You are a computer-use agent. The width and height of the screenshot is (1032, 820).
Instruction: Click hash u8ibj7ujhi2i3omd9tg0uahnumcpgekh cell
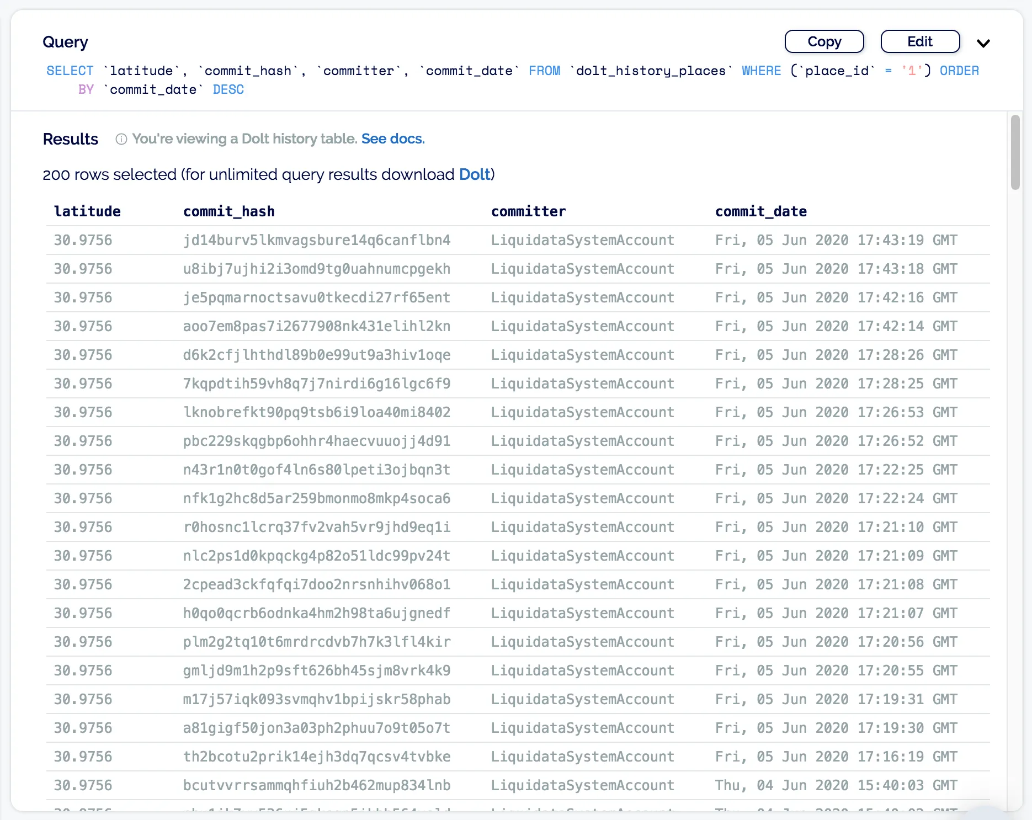coord(316,269)
